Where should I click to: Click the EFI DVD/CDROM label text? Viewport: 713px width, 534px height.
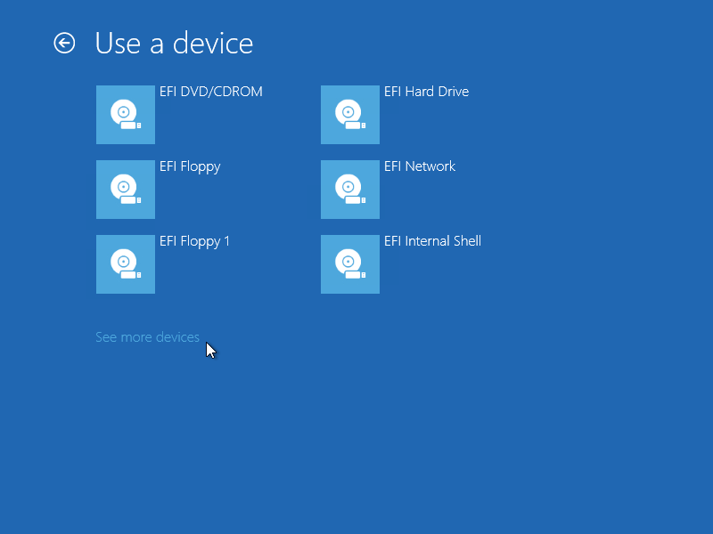tap(211, 92)
